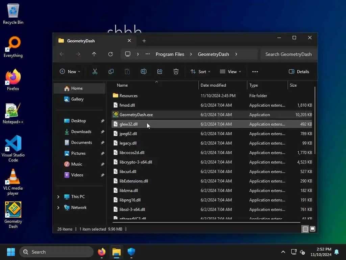Refresh the GeometryDash folder view

pos(110,54)
